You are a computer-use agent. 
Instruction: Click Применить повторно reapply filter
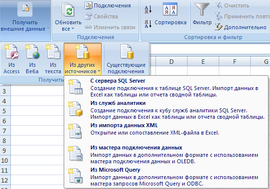click(x=242, y=16)
